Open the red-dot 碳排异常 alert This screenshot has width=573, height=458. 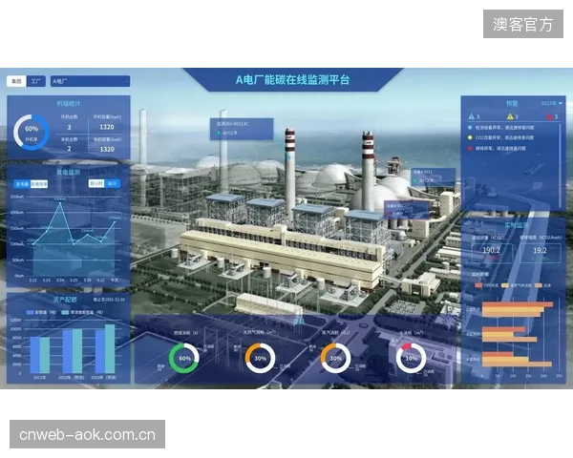click(x=497, y=148)
